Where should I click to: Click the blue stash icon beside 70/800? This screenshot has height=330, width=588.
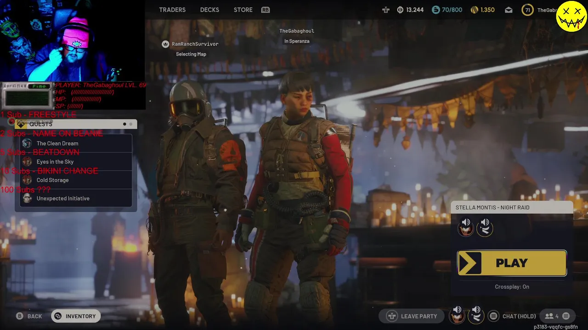click(x=435, y=10)
